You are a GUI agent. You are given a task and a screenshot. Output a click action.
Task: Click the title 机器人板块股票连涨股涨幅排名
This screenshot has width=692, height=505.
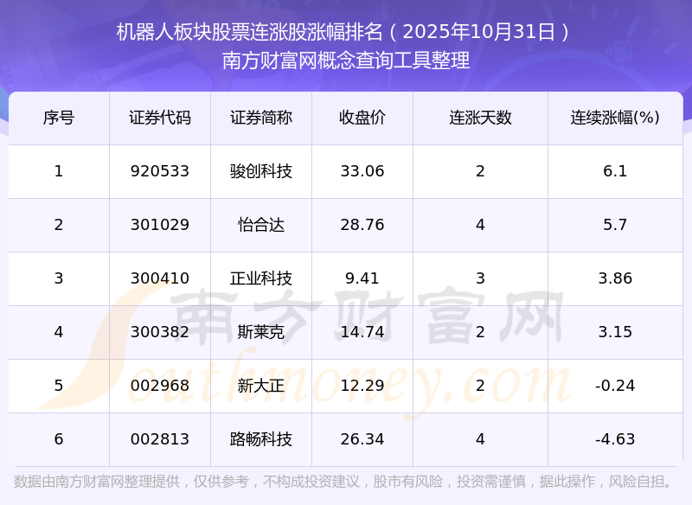pos(249,32)
